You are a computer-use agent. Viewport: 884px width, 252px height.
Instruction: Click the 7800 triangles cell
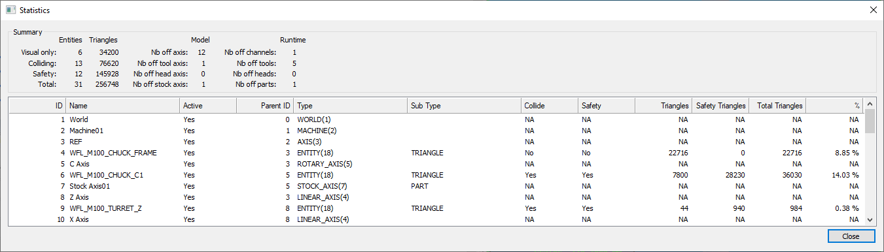tap(679, 175)
